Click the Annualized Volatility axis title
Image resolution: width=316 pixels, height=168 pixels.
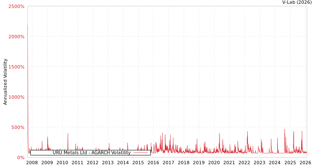click(x=5, y=82)
